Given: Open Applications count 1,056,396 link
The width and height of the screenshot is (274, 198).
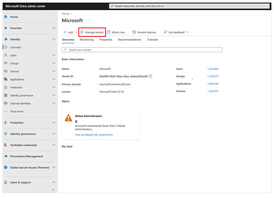Looking at the screenshot, I should click(x=213, y=84).
